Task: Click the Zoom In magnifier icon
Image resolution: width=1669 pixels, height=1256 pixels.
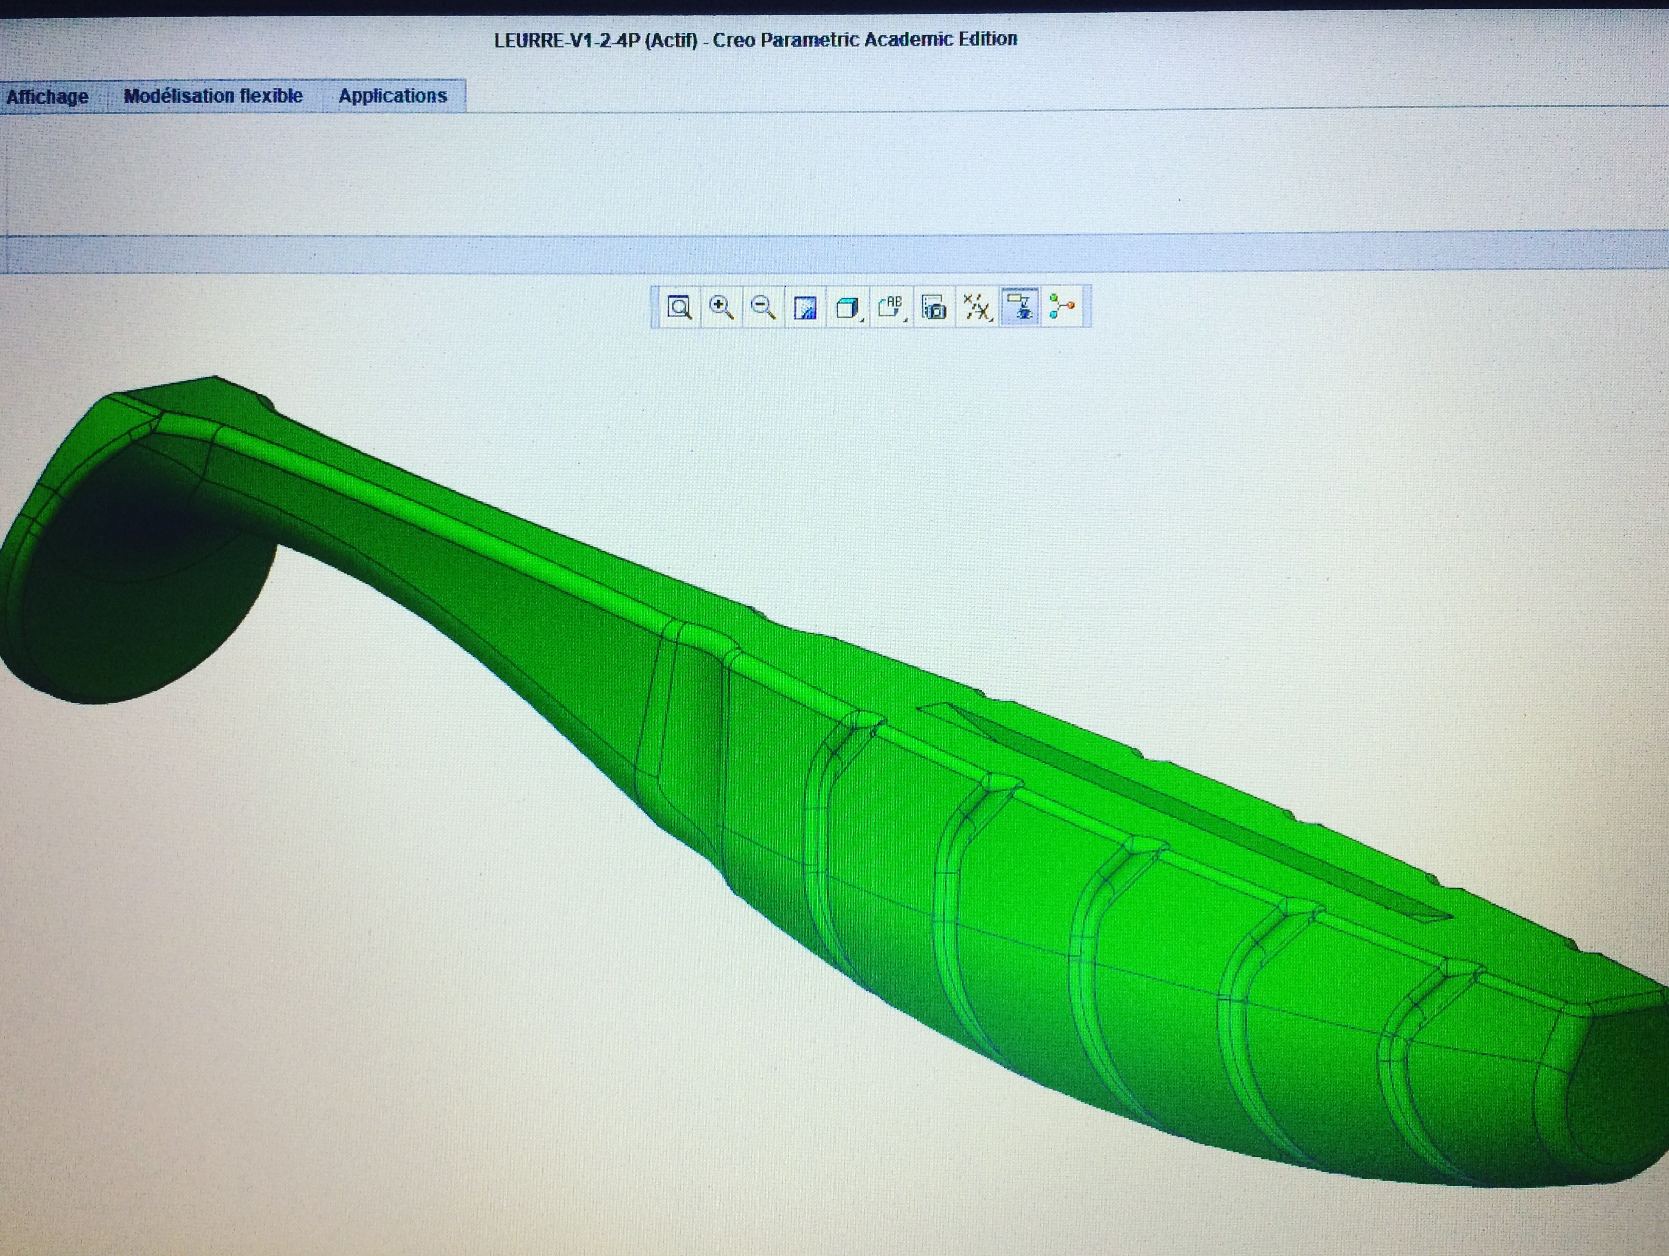Action: click(721, 307)
